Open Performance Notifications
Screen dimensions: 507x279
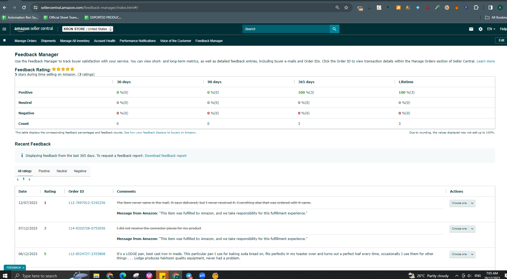(138, 41)
